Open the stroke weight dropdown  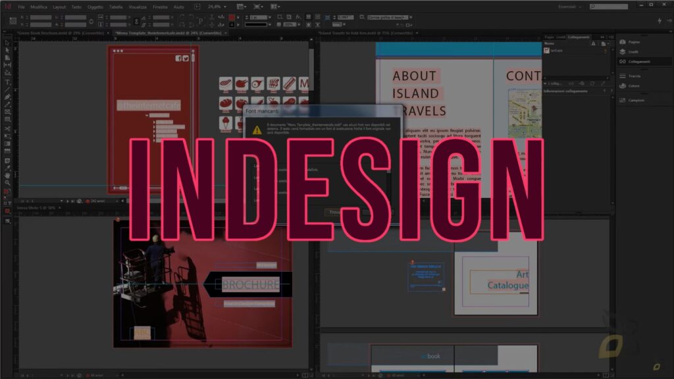coord(269,17)
